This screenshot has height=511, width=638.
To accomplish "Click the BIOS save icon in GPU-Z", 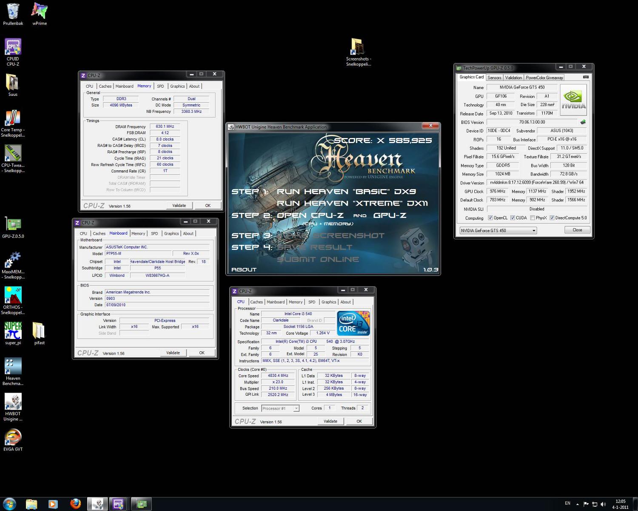I will pos(583,122).
